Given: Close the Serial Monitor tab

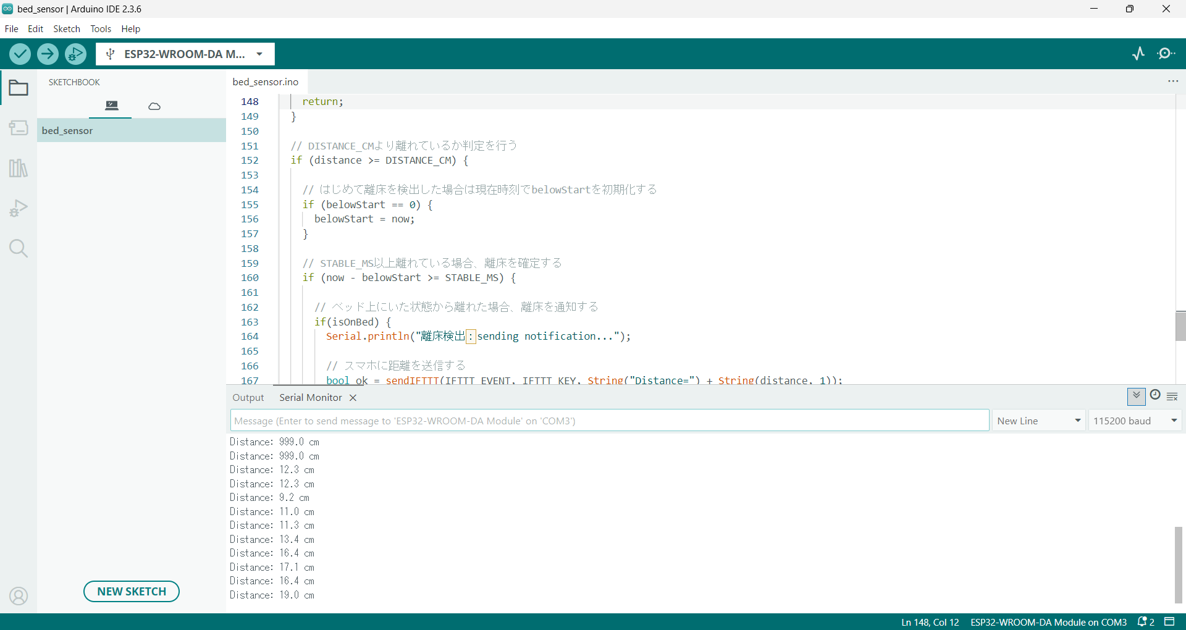Looking at the screenshot, I should 353,398.
